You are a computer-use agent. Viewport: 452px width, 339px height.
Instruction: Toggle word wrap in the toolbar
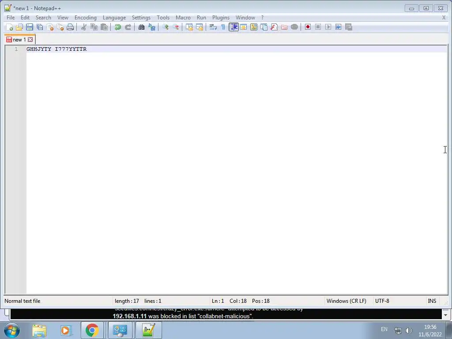tap(213, 27)
